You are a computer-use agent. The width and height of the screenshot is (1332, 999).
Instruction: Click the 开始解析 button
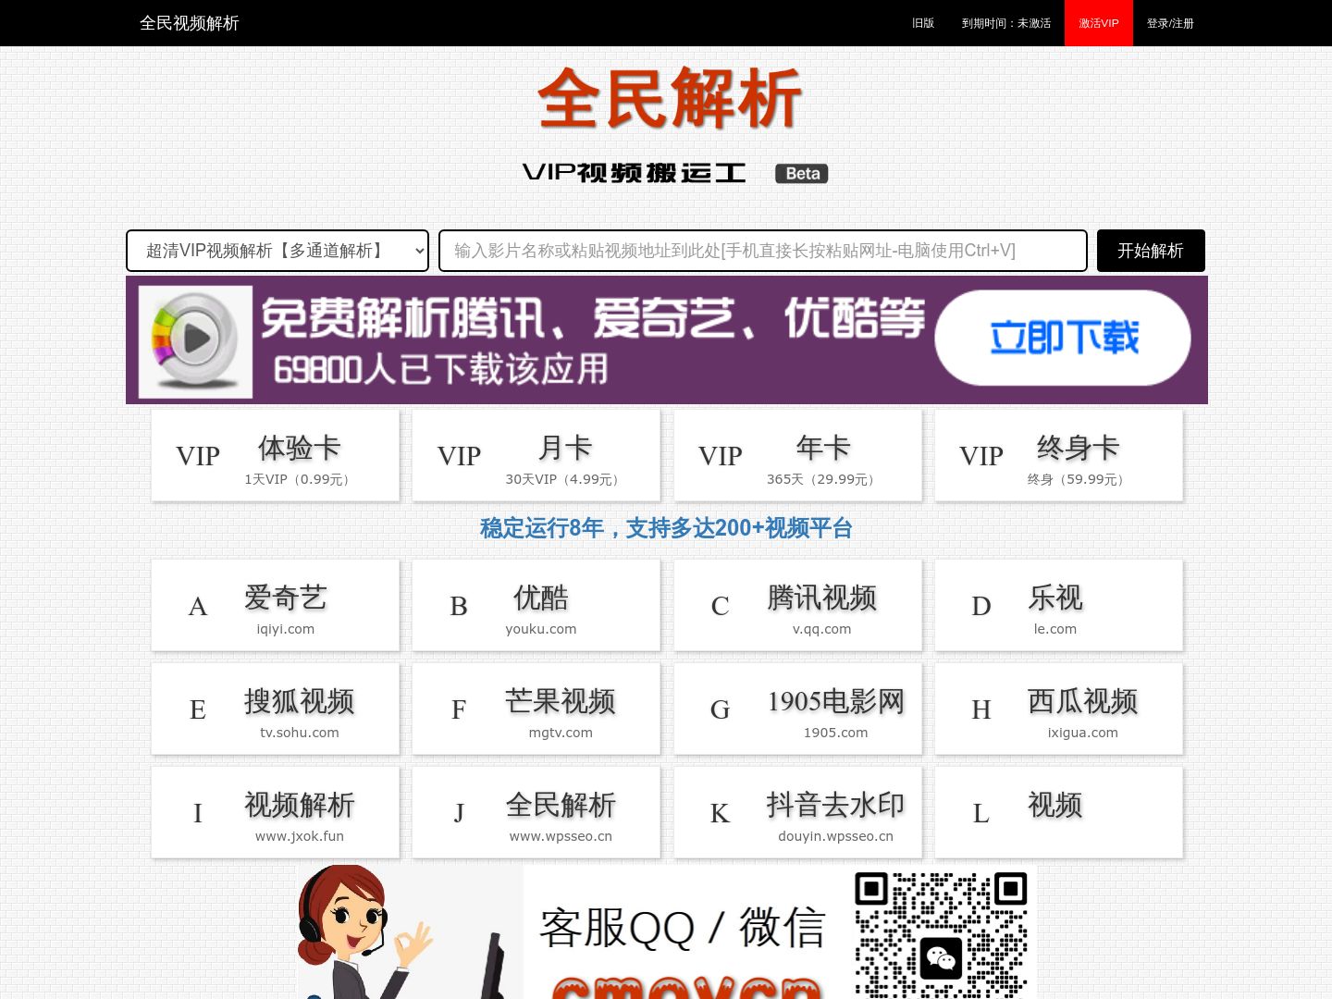point(1151,251)
